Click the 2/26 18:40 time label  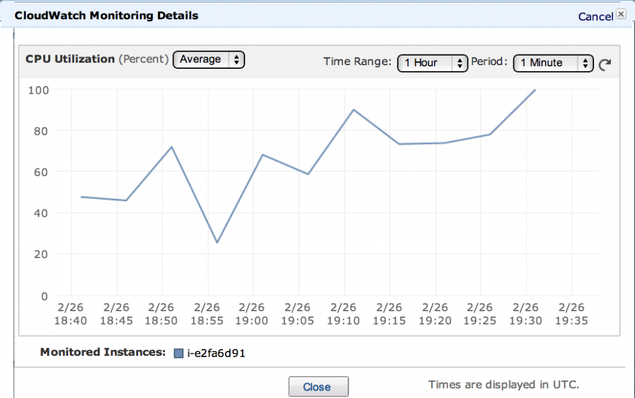(x=71, y=314)
